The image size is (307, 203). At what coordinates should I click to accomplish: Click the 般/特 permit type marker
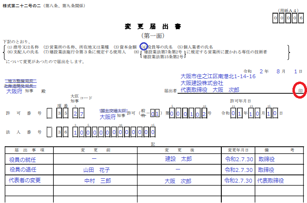[143, 113]
